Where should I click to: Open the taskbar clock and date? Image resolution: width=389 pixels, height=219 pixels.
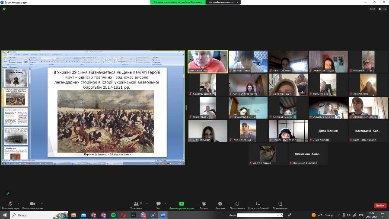click(372, 215)
